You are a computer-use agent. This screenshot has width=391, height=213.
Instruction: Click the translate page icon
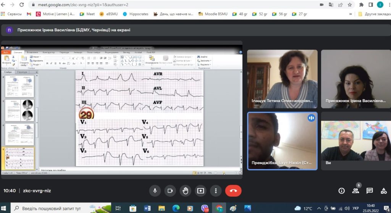[331, 5]
